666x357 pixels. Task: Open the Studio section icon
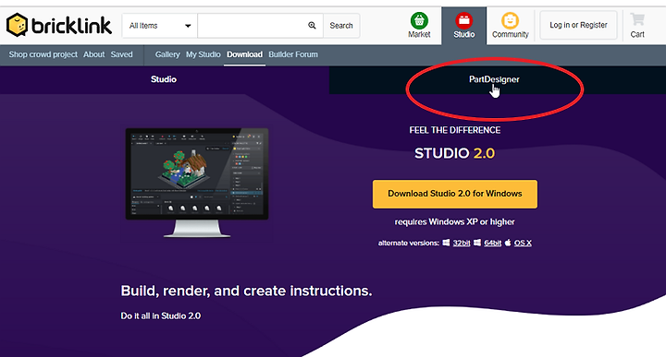463,26
